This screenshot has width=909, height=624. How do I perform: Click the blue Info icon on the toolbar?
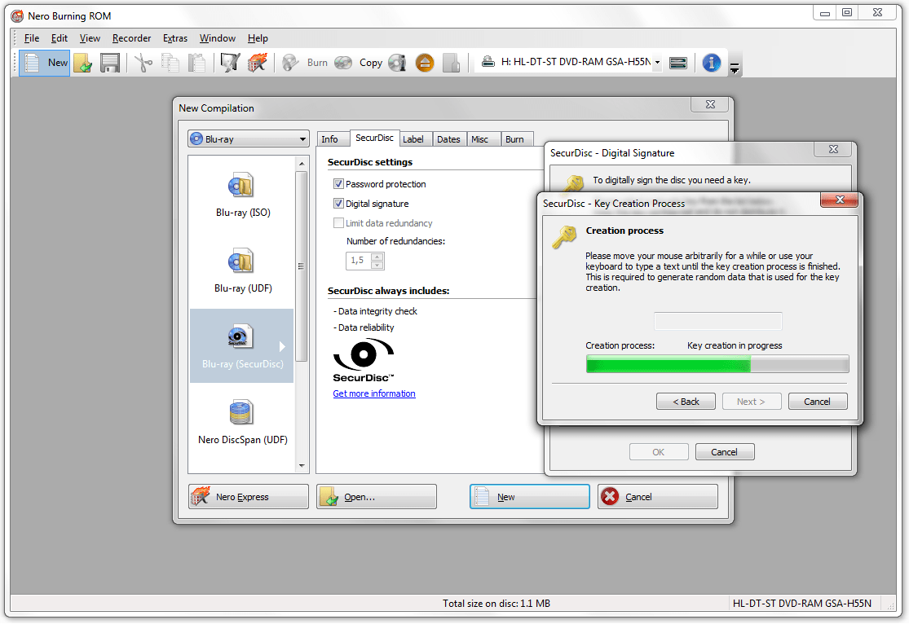[711, 63]
